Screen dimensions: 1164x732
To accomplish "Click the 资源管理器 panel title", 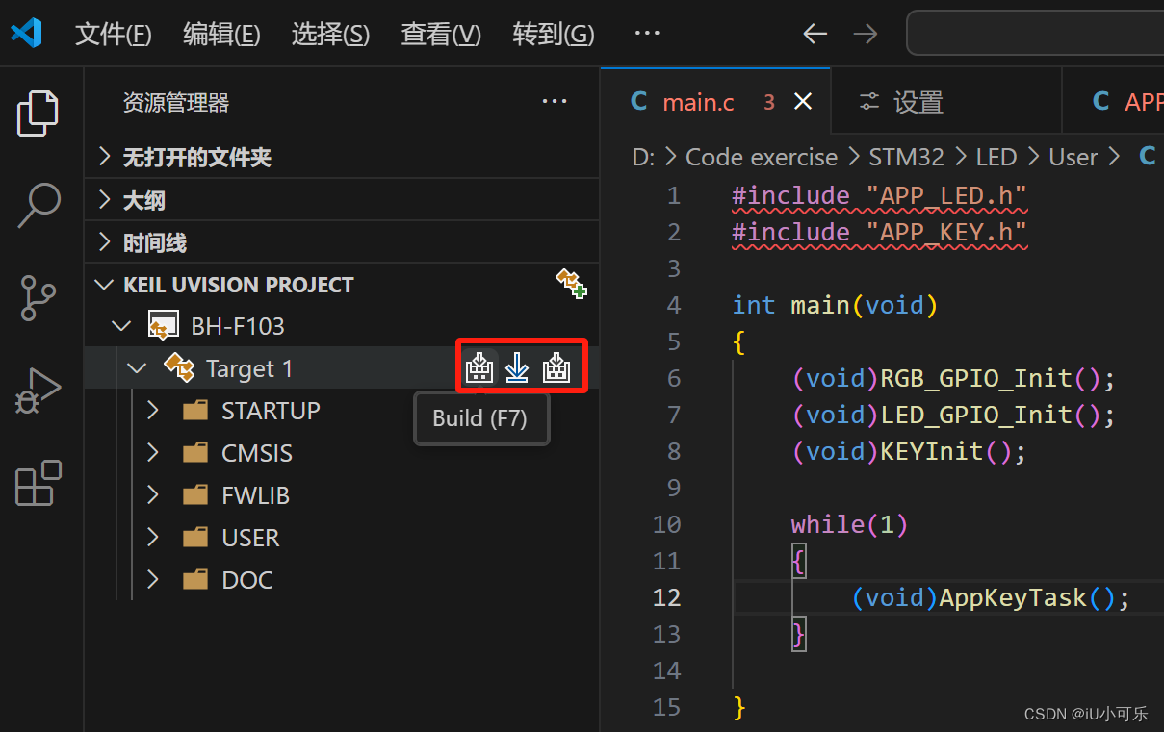I will (x=176, y=103).
